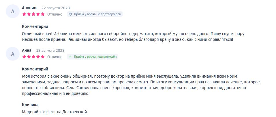
Task: Click fifth star in Анна's rating
Action: coord(43,57)
